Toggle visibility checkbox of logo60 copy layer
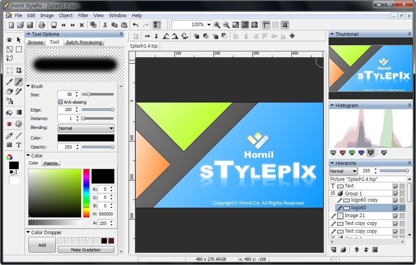The height and width of the screenshot is (265, 416). click(x=395, y=201)
